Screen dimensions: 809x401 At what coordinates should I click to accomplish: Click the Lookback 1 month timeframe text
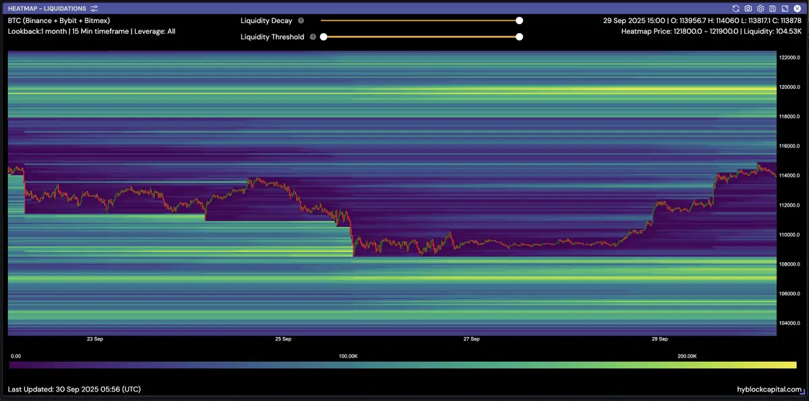pyautogui.click(x=92, y=32)
